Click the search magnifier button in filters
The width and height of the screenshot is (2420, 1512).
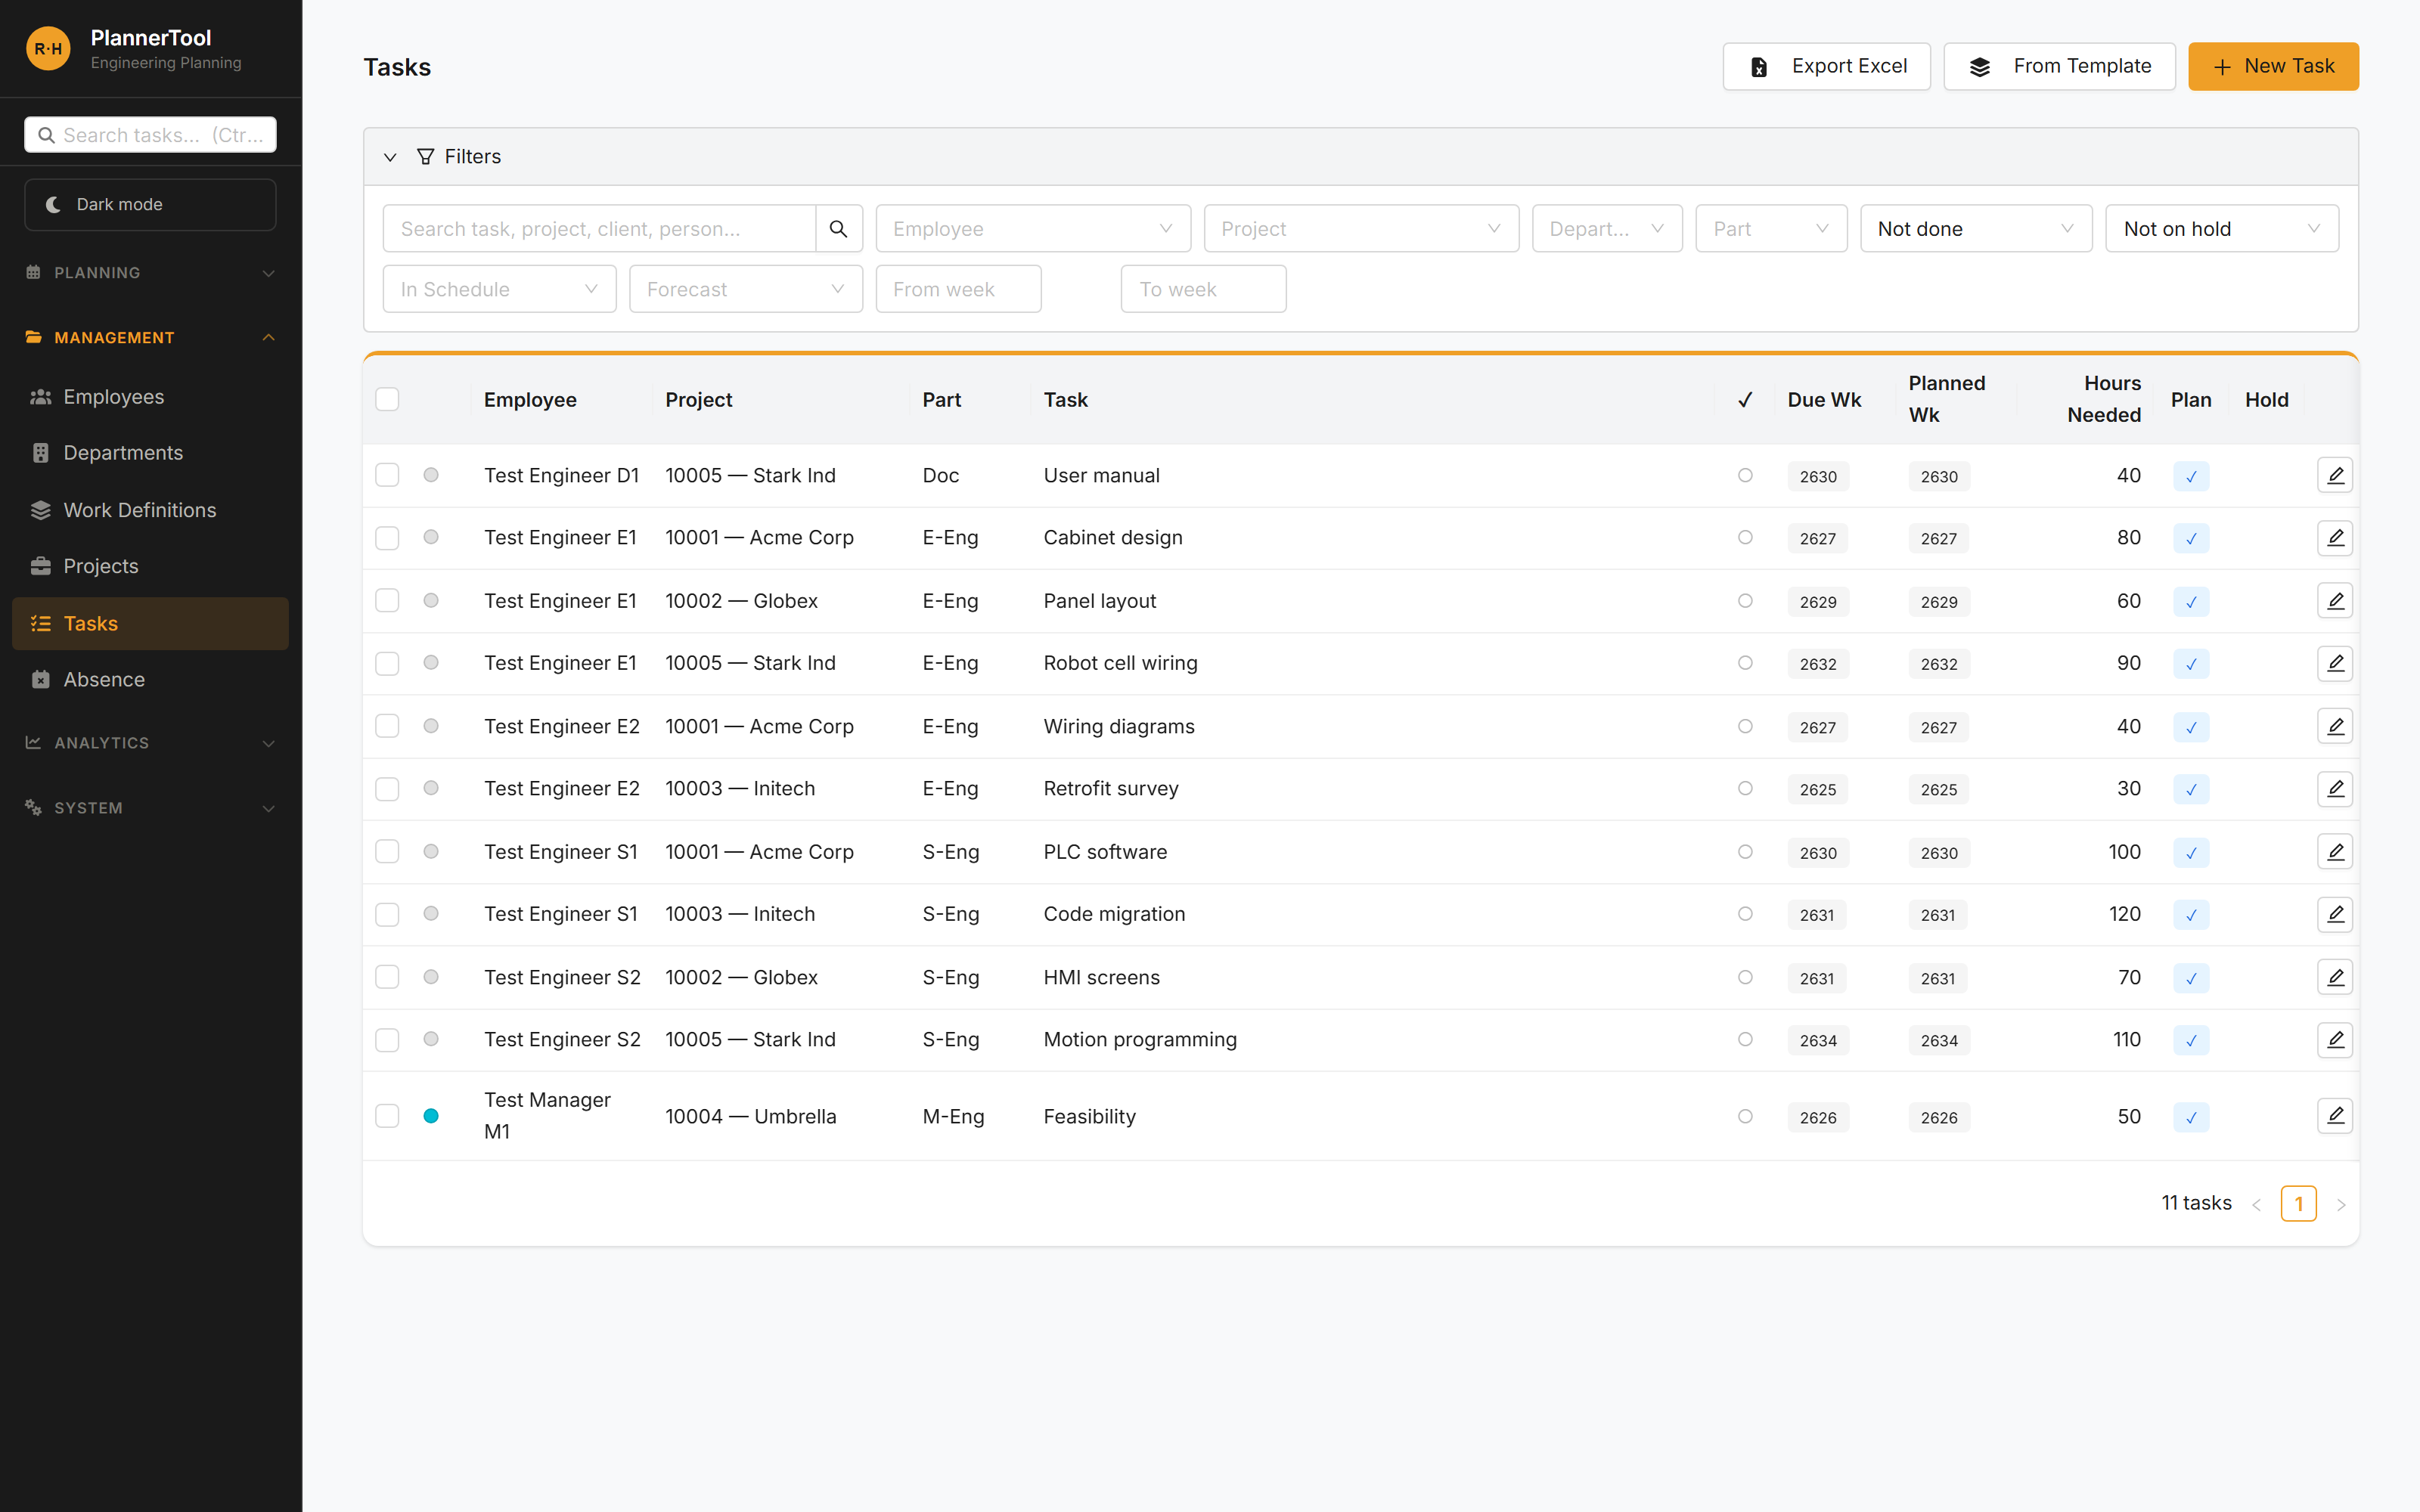pos(838,229)
